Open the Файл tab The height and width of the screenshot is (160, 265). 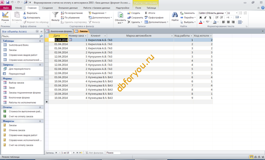click(x=6, y=8)
